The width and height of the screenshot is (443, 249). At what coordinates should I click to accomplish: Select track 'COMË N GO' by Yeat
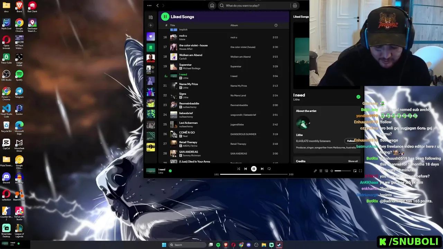[x=223, y=134]
